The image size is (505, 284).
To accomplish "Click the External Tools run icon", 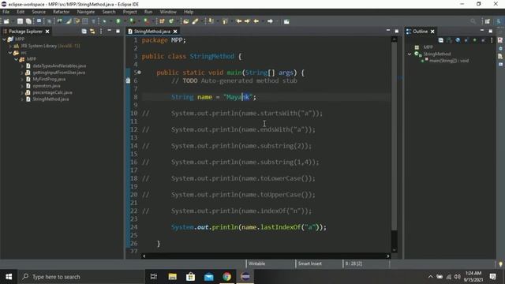I will [146, 21].
